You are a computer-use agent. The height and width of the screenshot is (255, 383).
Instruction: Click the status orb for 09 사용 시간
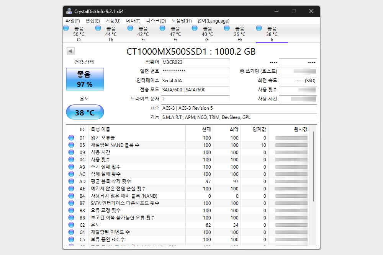point(71,153)
